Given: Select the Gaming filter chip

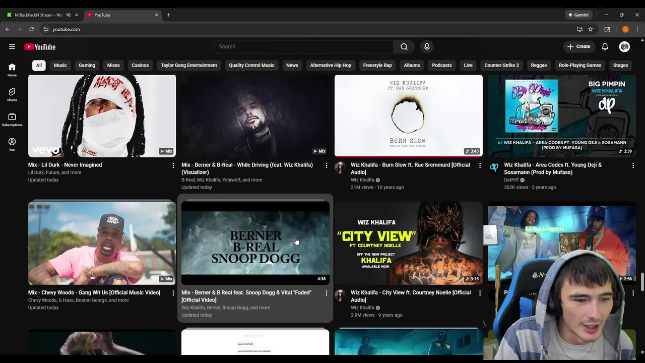Looking at the screenshot, I should point(87,65).
